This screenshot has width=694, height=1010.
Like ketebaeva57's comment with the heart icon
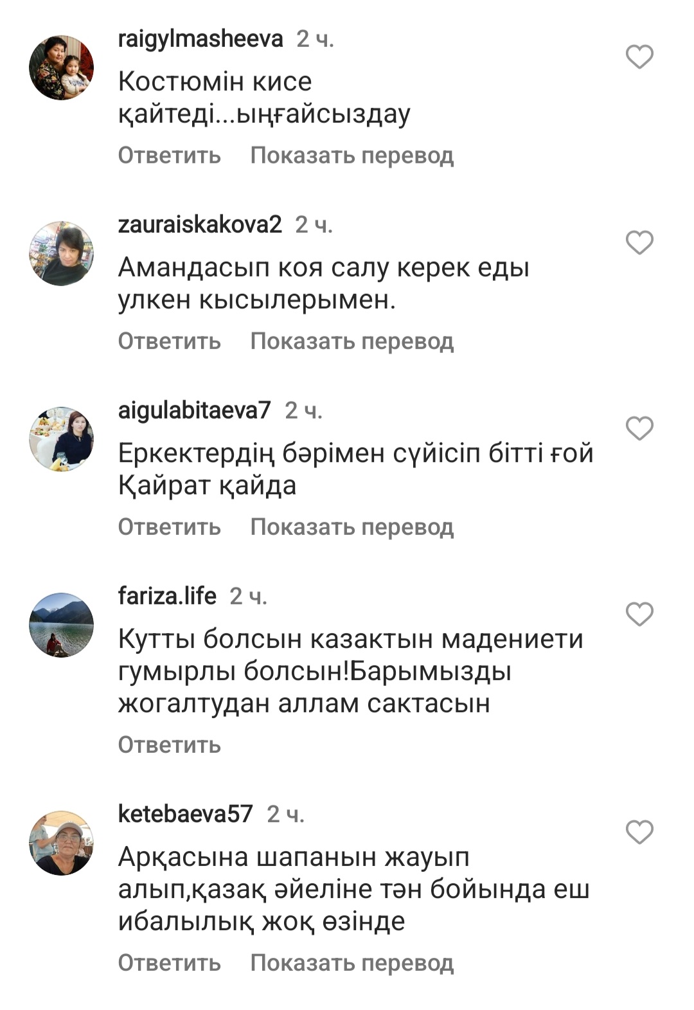pos(639,832)
